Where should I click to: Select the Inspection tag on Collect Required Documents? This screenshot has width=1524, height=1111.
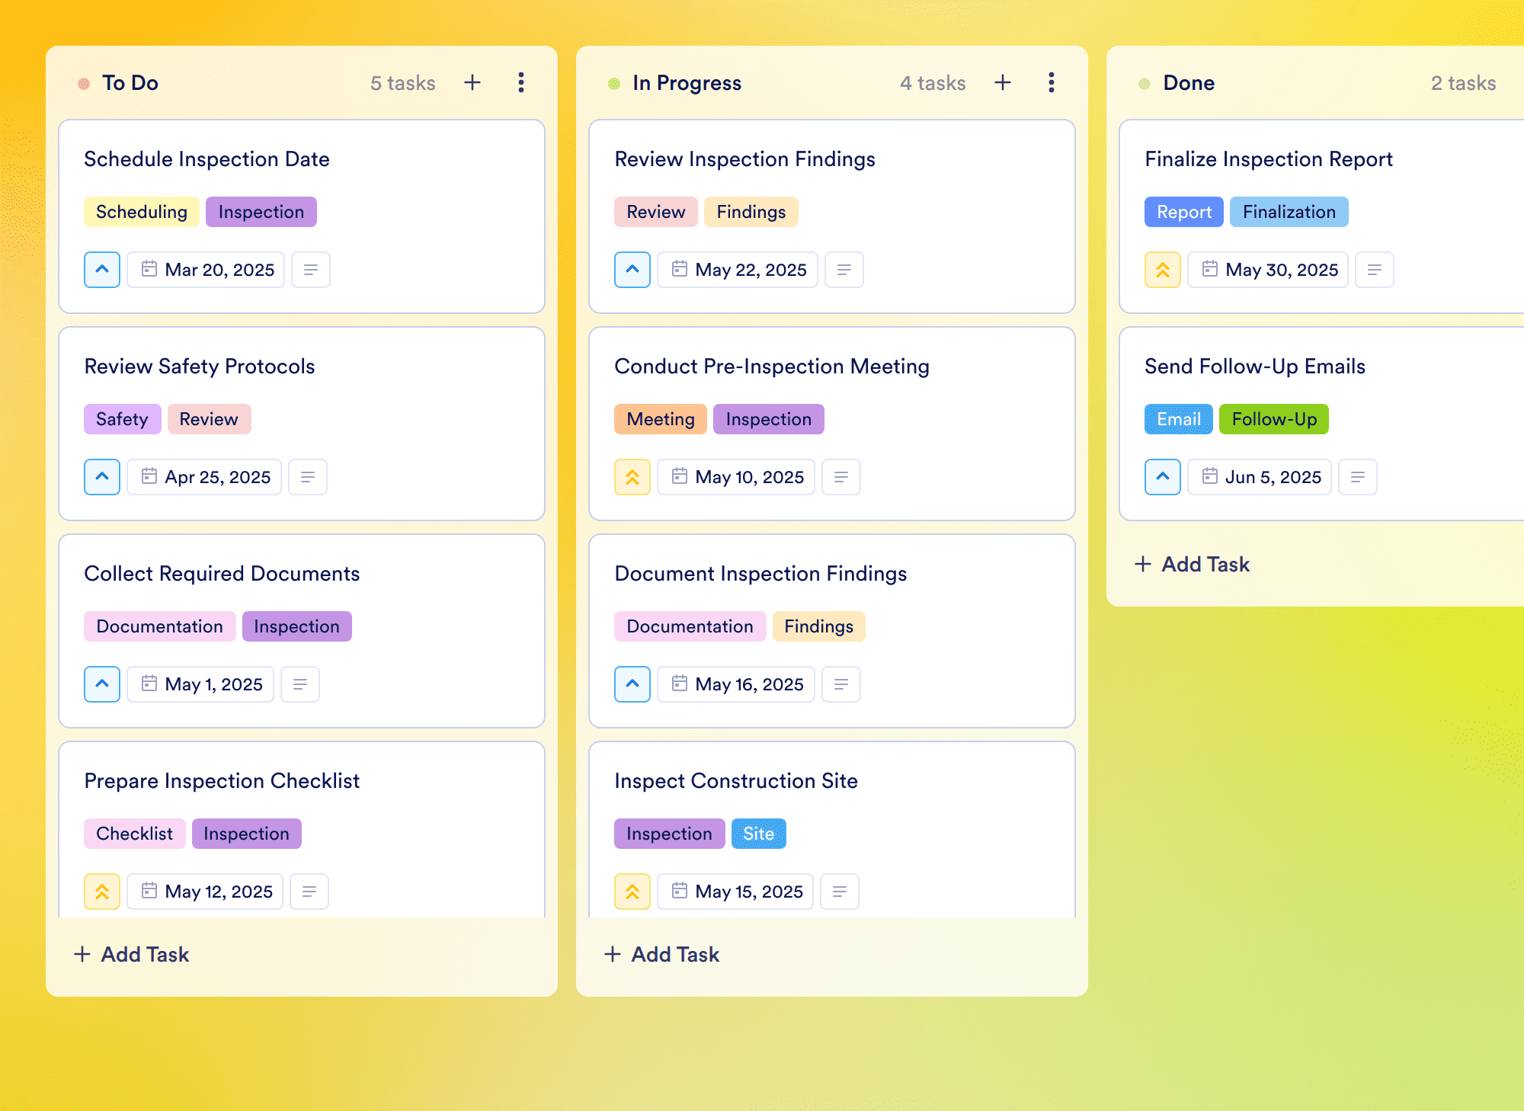click(x=297, y=626)
